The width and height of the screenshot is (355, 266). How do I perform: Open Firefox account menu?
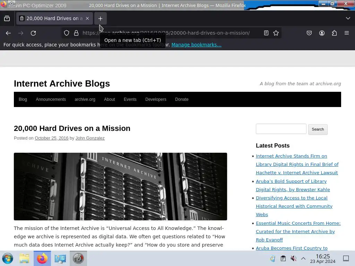tap(322, 33)
